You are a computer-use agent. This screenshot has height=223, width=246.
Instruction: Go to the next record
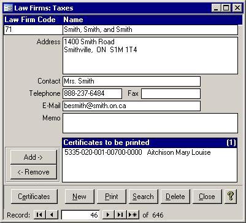108,215
